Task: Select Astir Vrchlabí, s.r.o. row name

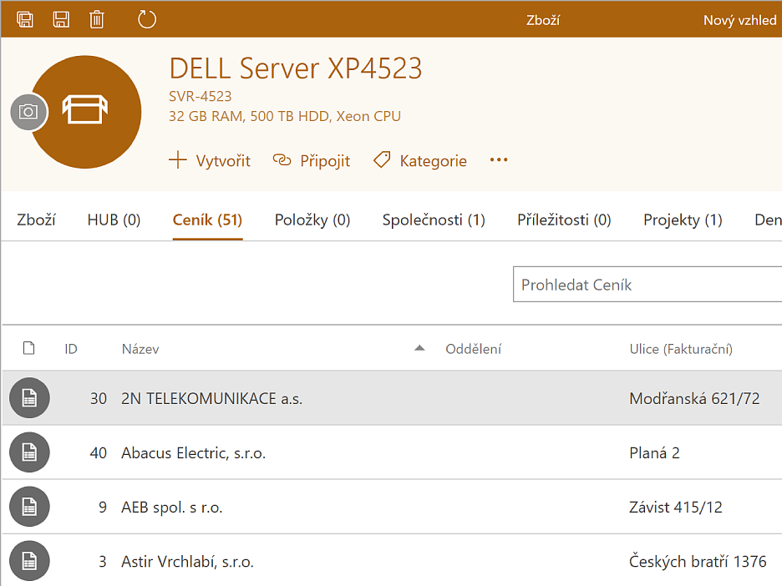Action: pos(187,562)
